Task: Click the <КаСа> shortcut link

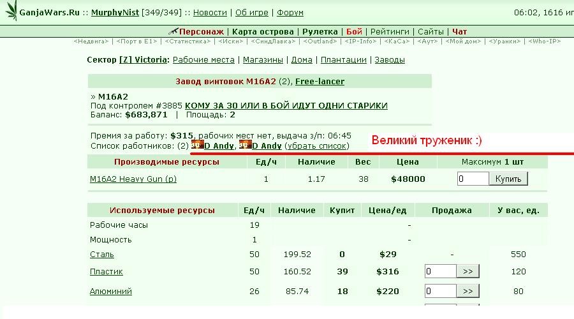Action: (x=397, y=41)
